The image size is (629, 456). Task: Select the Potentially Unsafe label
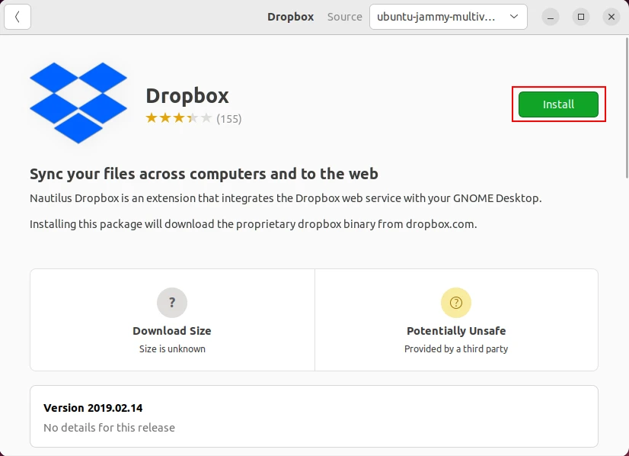pyautogui.click(x=456, y=331)
